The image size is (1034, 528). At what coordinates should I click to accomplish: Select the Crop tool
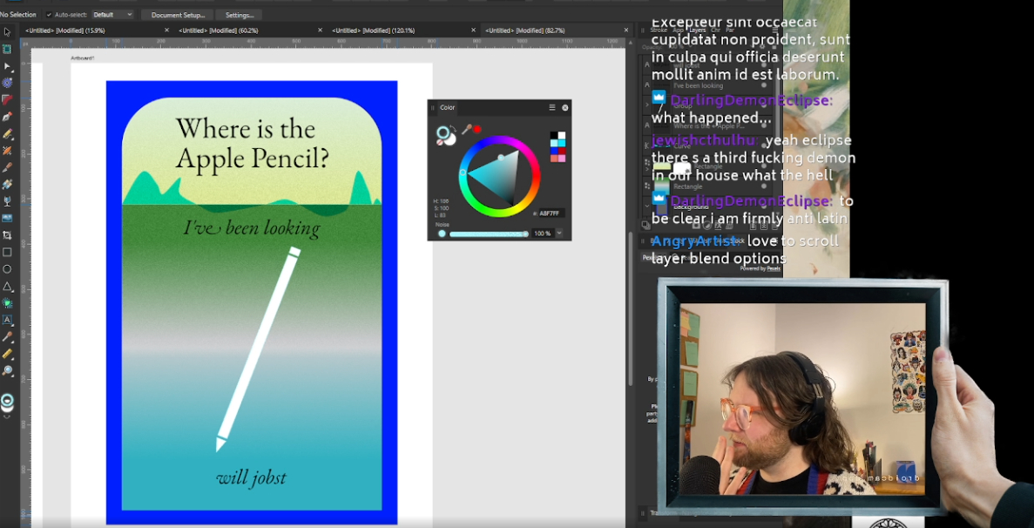point(7,235)
